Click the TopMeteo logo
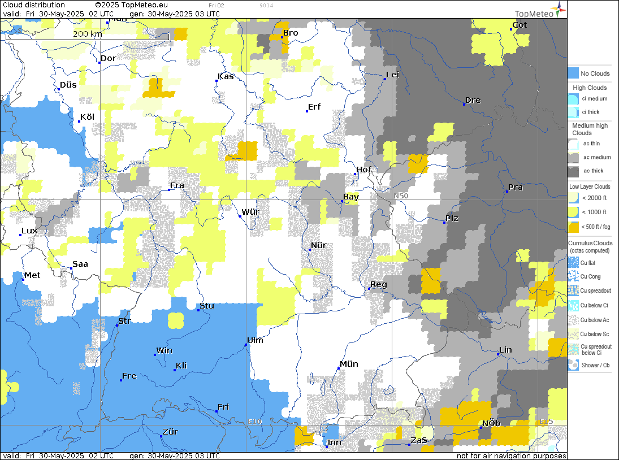 (x=540, y=10)
